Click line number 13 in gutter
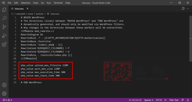Image resolution: width=192 pixels, height=102 pixels. (15, 58)
